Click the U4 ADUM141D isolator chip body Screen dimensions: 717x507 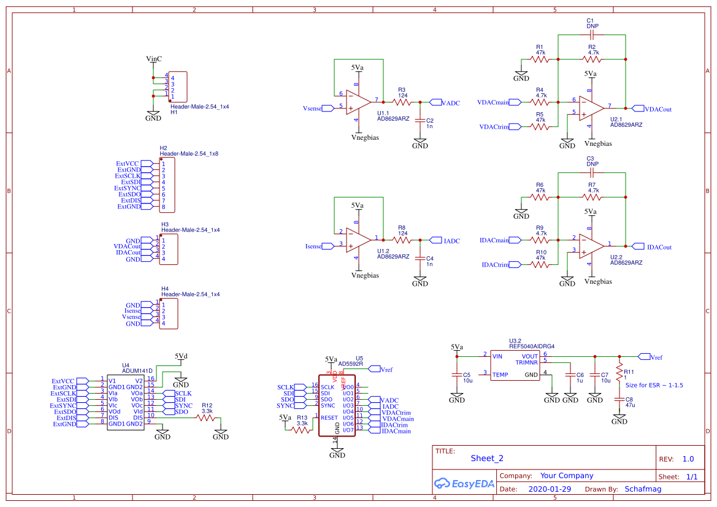click(125, 403)
